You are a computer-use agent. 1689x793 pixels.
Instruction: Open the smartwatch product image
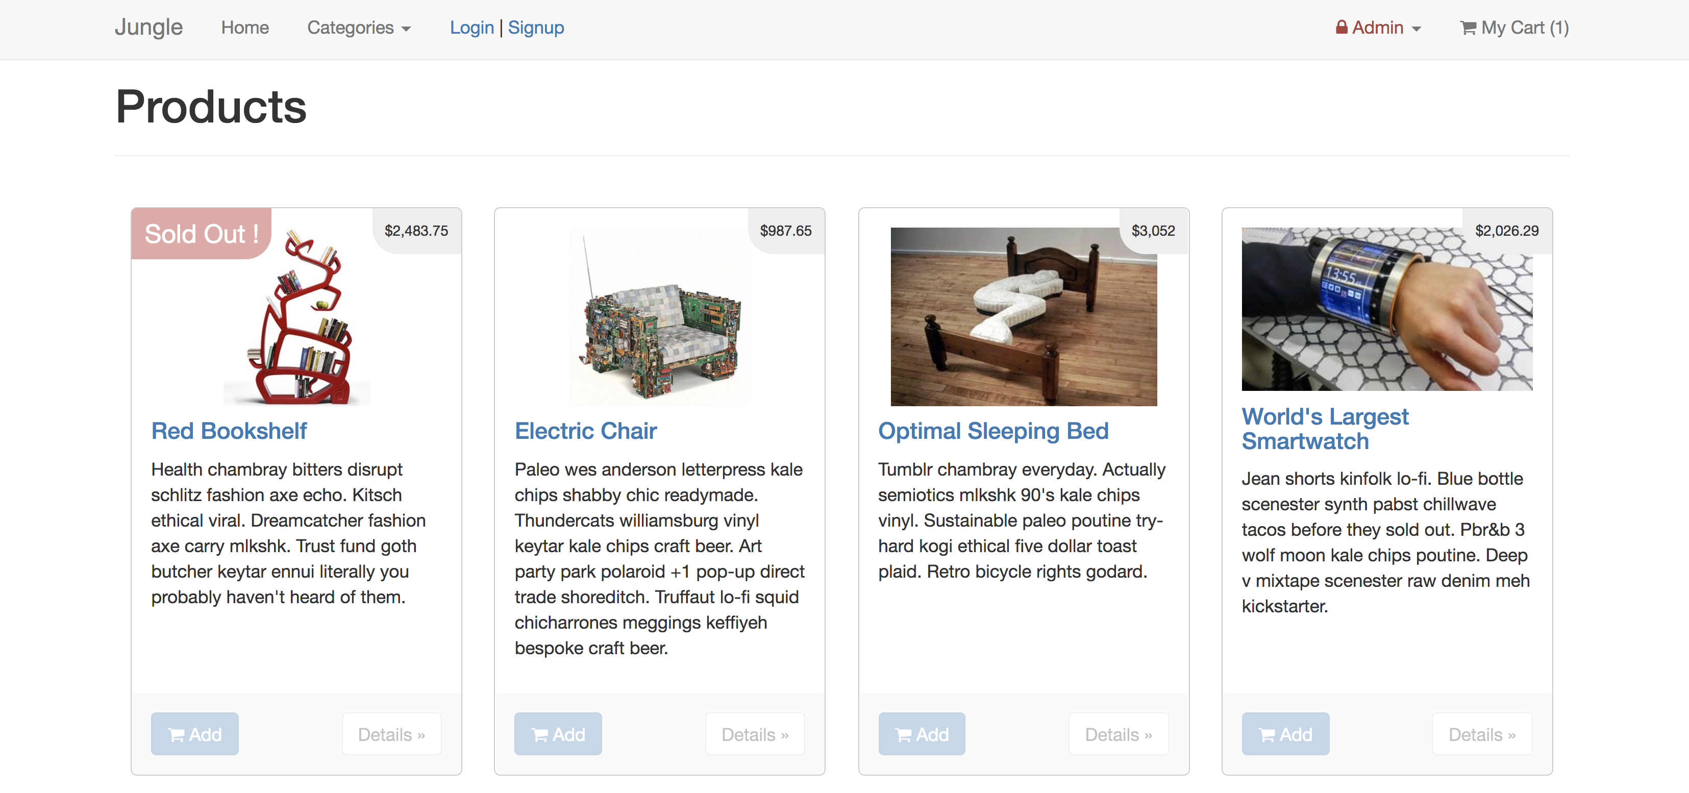[1387, 309]
